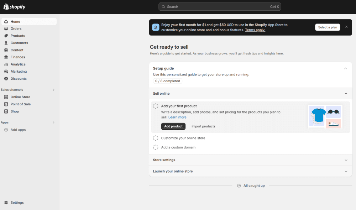Click the Marketing target icon
The height and width of the screenshot is (210, 356).
6,72
